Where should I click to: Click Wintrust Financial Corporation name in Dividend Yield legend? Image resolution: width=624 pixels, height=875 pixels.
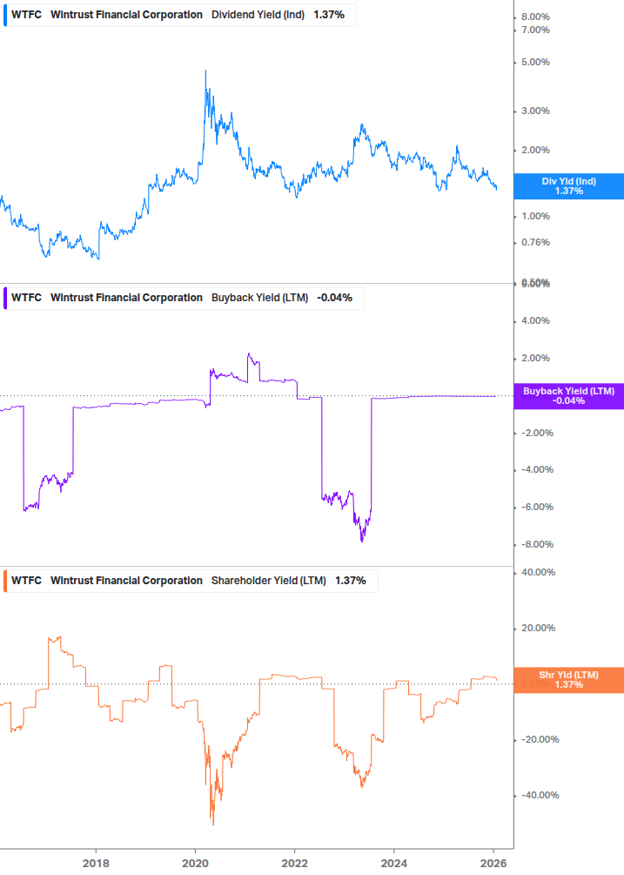[126, 15]
